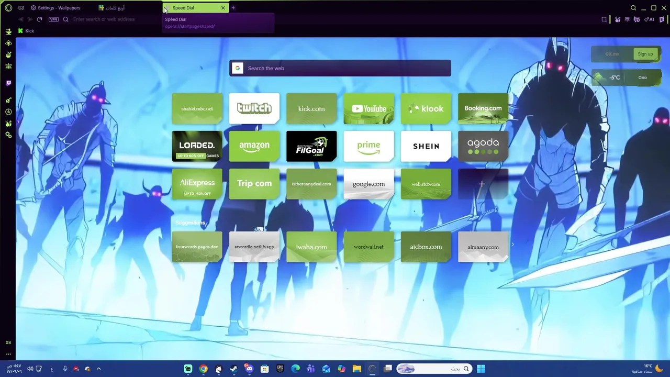Open the arwordle.netlify.app suggestion tile
This screenshot has height=377, width=670.
[254, 247]
